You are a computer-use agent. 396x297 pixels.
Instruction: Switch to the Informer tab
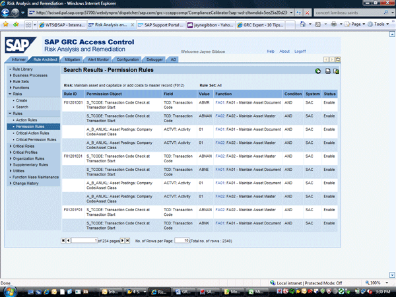(x=18, y=59)
